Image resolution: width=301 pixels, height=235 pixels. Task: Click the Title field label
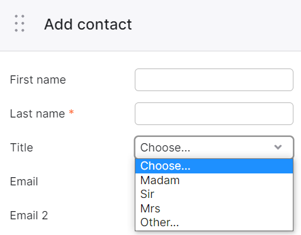(21, 148)
